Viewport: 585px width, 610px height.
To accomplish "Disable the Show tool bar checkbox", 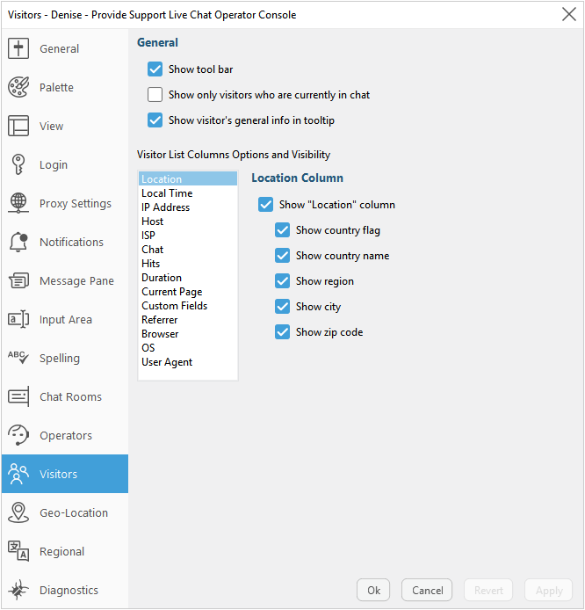I will point(155,69).
